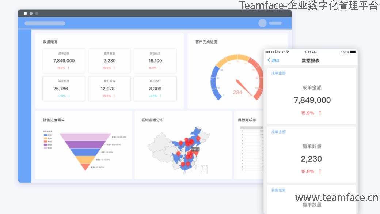Click the up arrow under mobile 7,849,000

click(320, 113)
